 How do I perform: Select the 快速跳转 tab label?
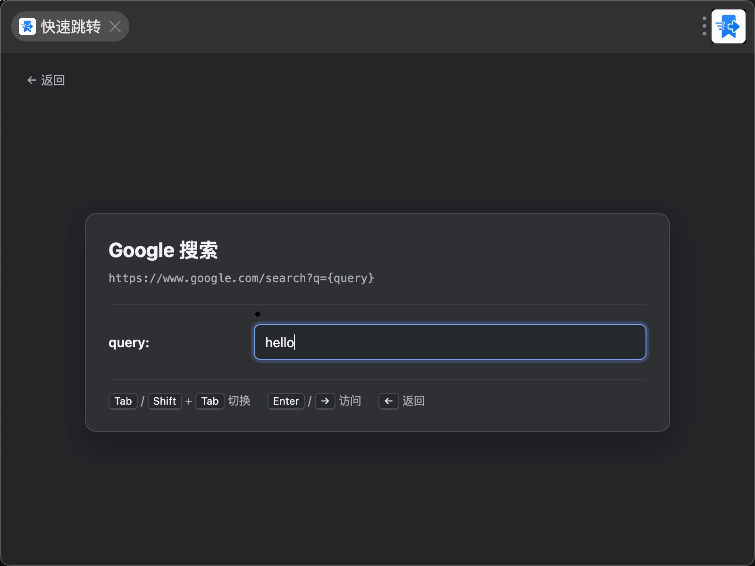[x=71, y=27]
